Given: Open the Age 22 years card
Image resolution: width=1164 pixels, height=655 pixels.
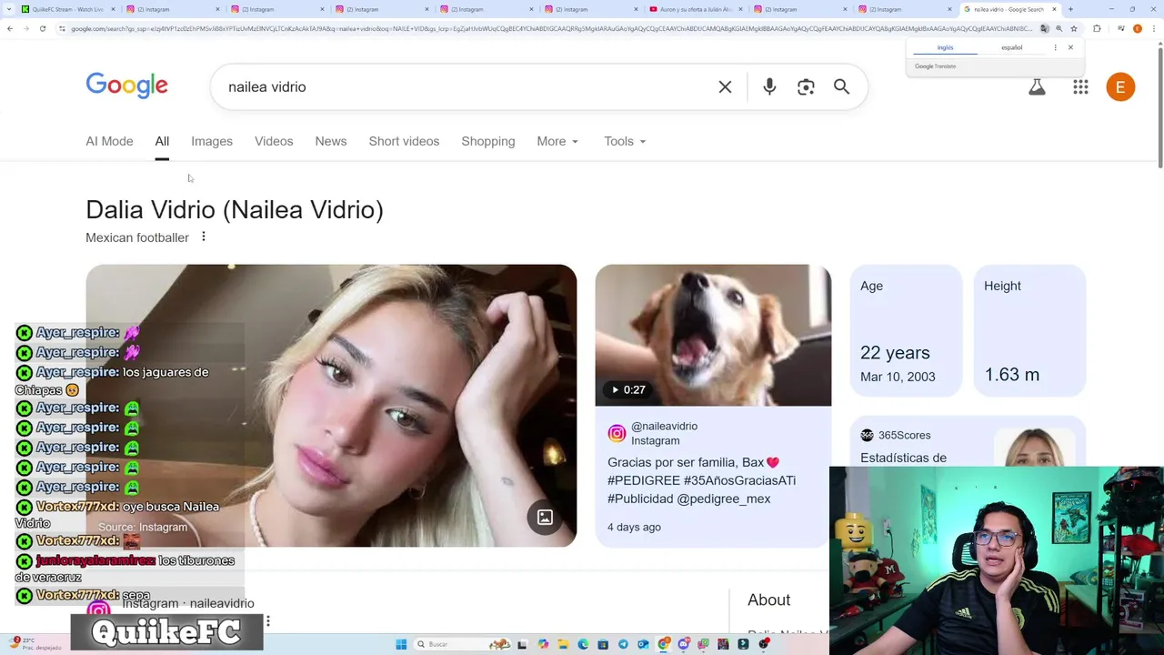Looking at the screenshot, I should pyautogui.click(x=906, y=330).
